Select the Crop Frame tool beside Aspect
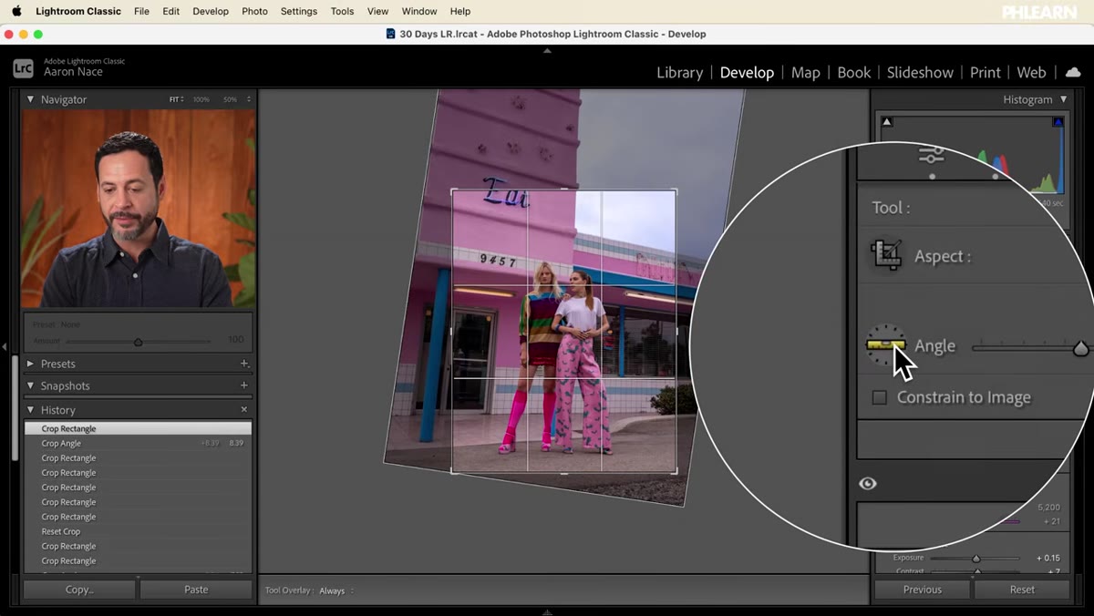 [x=886, y=256]
